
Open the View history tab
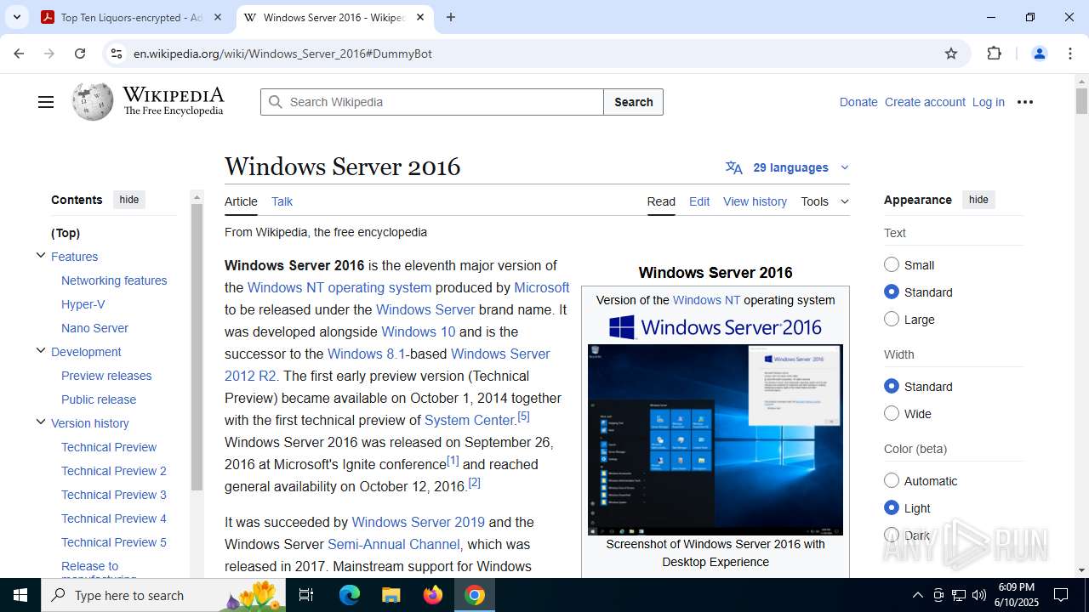[x=755, y=201]
